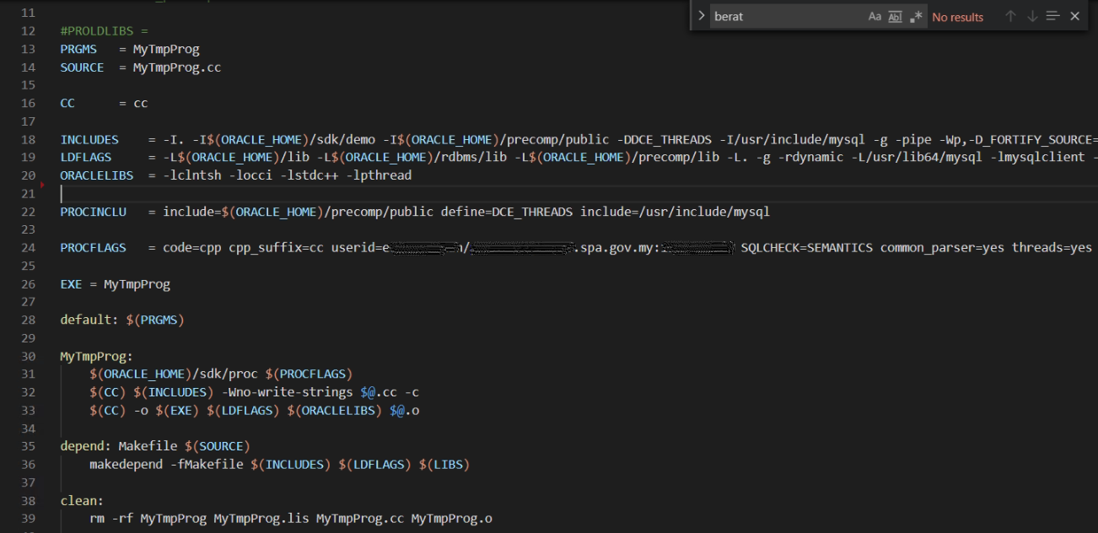Click 'EXE = MyTmpProg' line
1098x533 pixels.
115,284
